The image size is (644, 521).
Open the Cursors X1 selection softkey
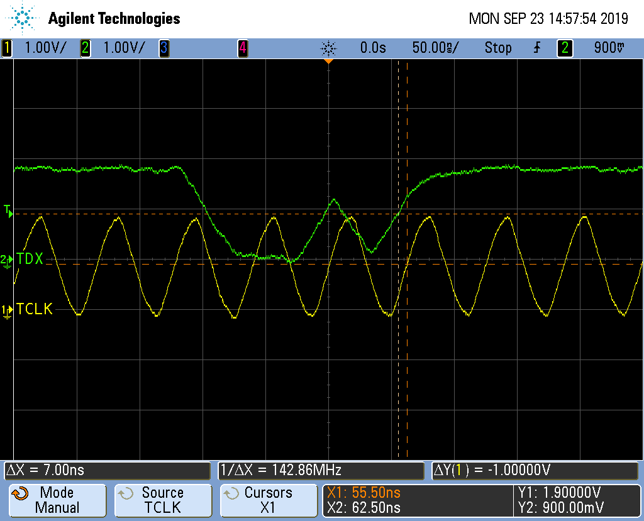click(x=268, y=500)
